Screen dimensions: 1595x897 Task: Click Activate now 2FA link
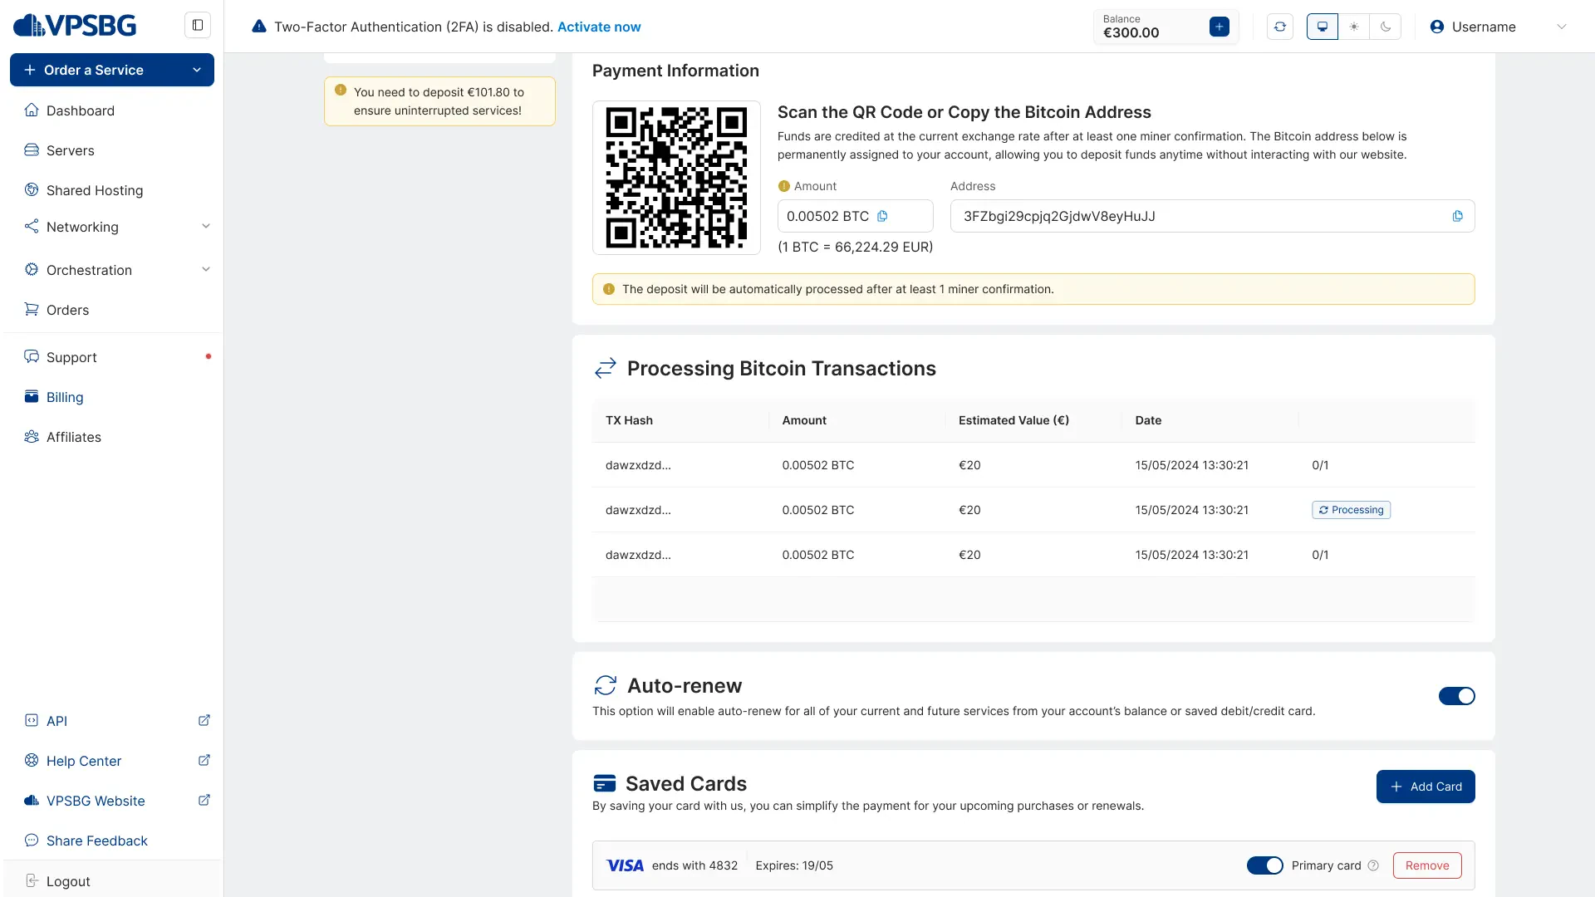pos(599,27)
